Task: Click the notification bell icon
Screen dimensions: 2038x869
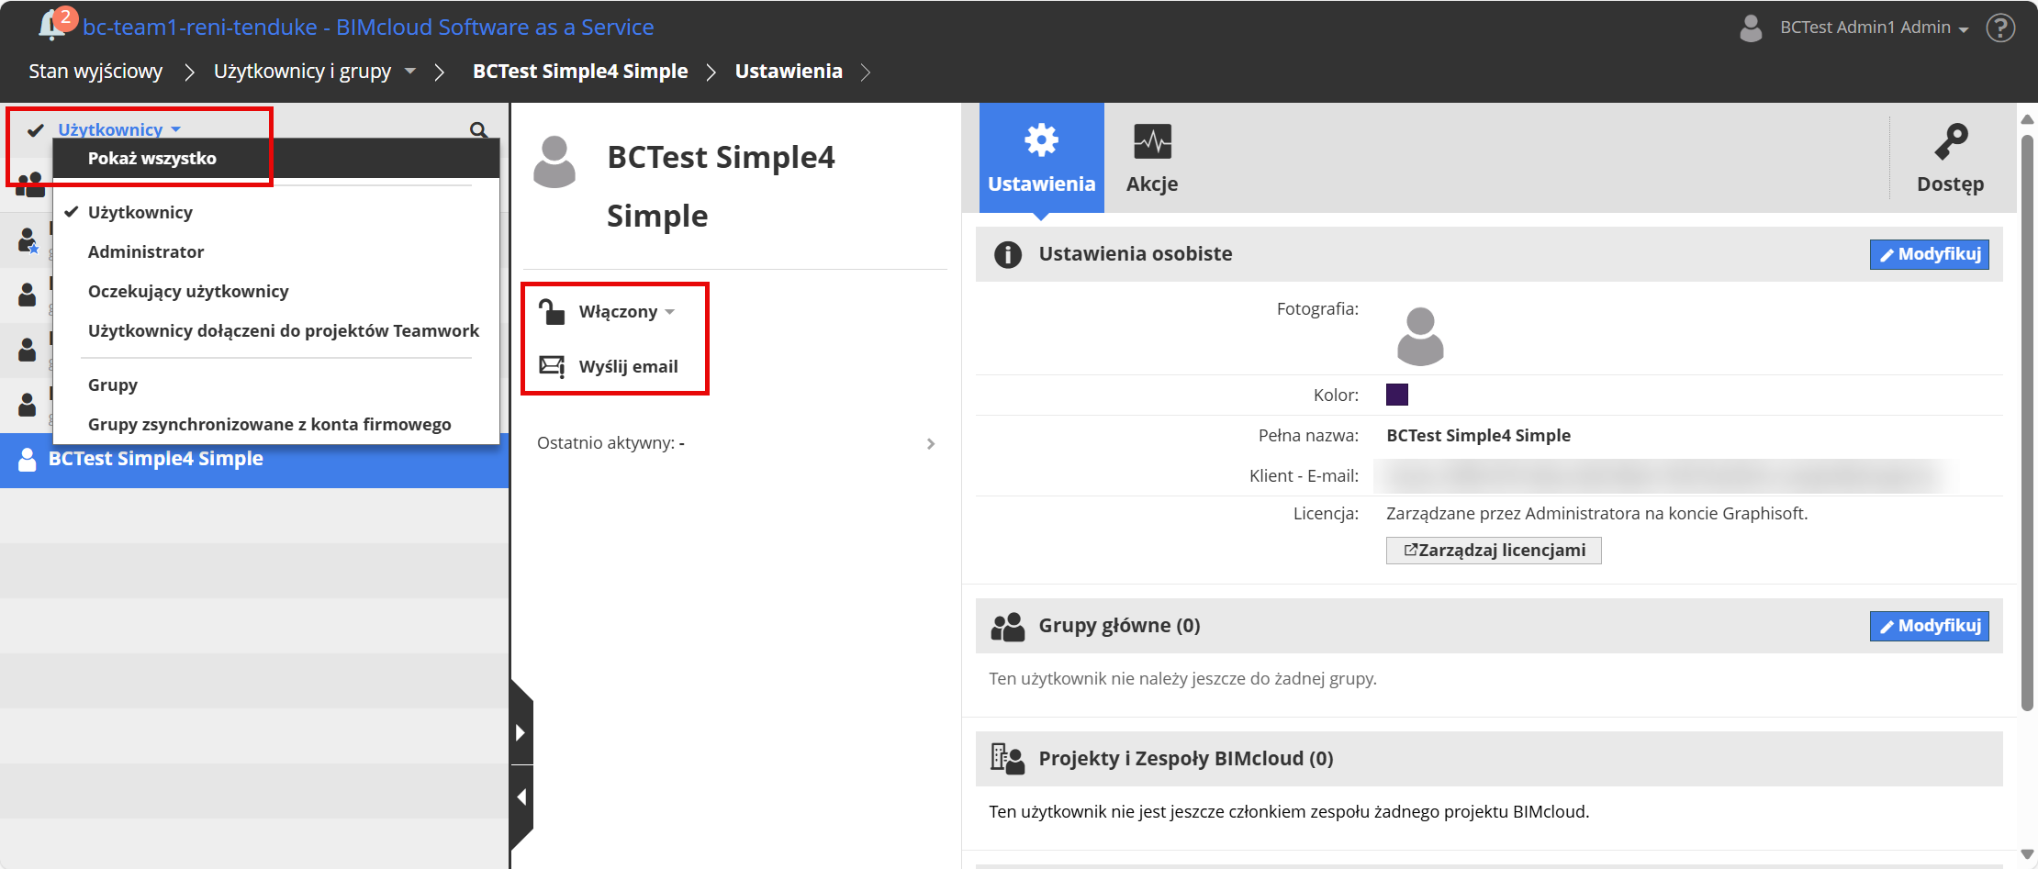Action: 50,26
